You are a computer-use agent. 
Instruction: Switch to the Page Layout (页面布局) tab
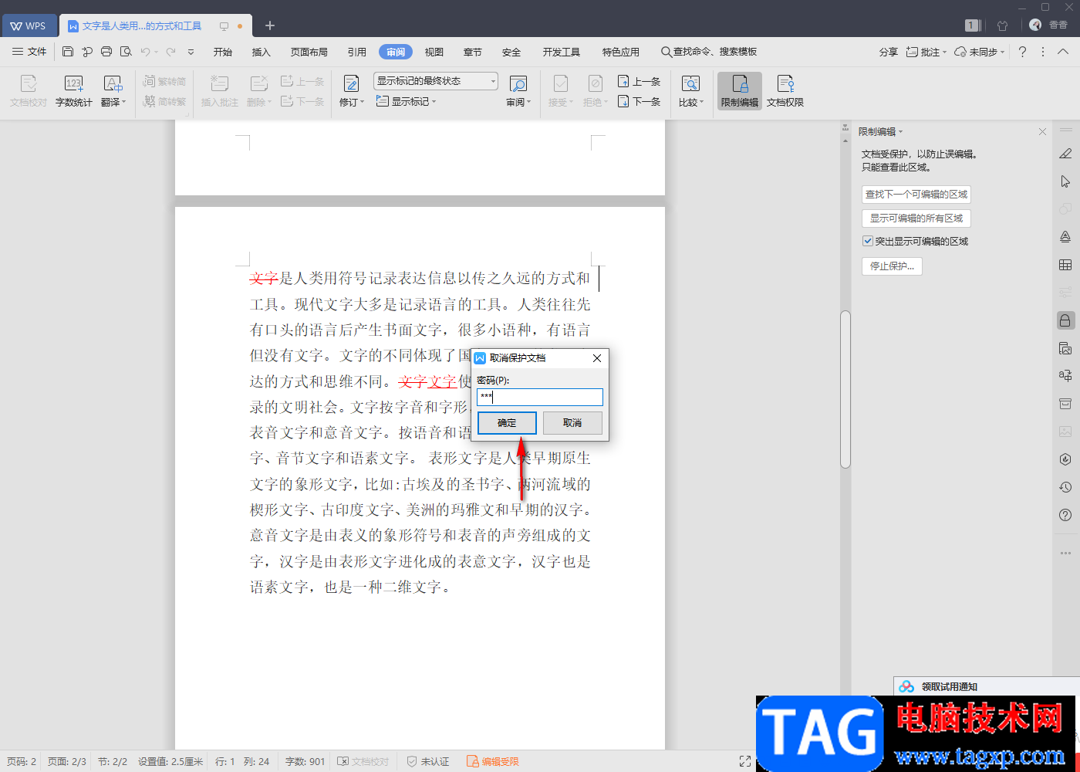(309, 52)
